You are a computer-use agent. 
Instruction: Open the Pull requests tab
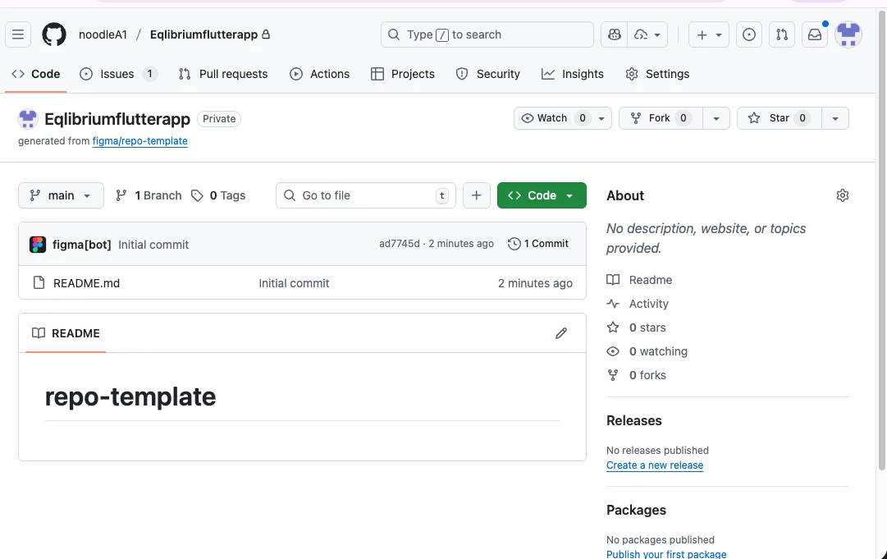[x=223, y=74]
